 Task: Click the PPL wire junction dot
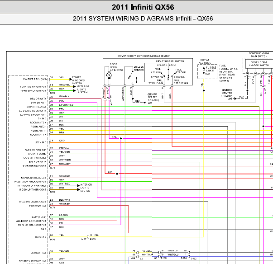click(120, 139)
